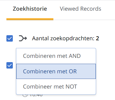This screenshot has height=100, width=115.
Task: Click the search count number 2
Action: 97,38
